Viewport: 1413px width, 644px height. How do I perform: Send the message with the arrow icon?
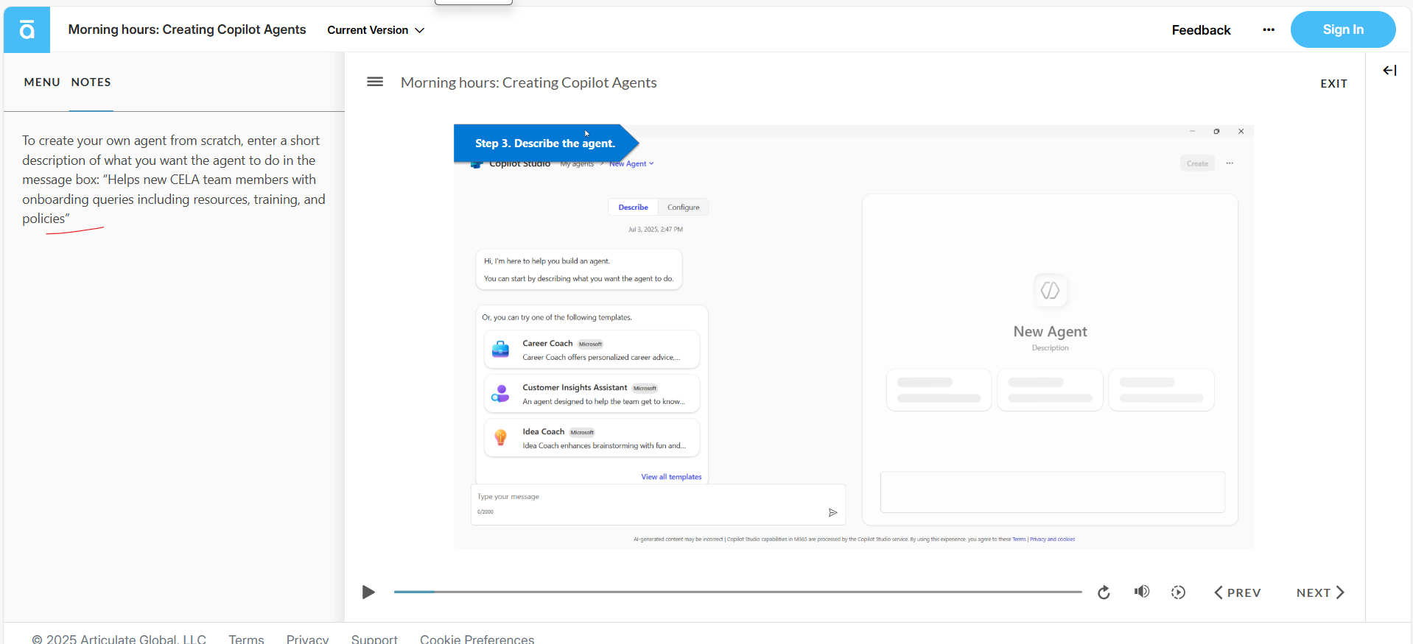coord(832,513)
